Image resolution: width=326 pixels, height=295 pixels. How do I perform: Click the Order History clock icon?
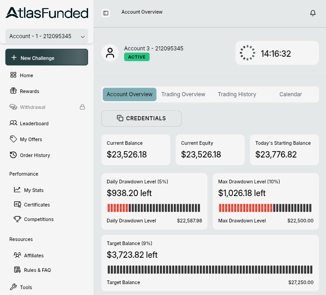click(x=13, y=155)
